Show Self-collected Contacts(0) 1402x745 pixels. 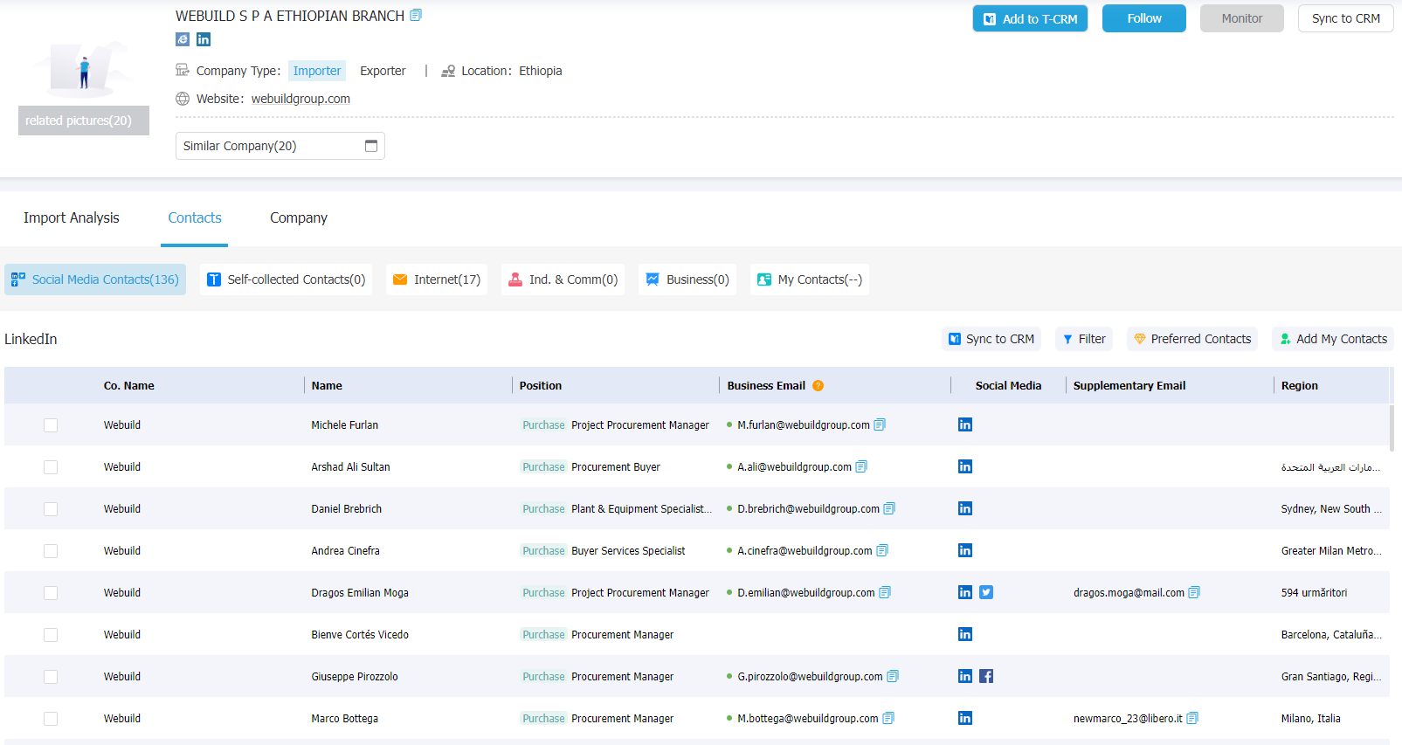pyautogui.click(x=286, y=279)
